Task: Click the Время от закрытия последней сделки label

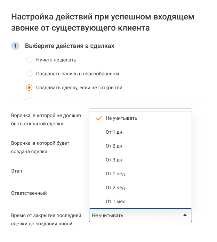Action: point(46,220)
